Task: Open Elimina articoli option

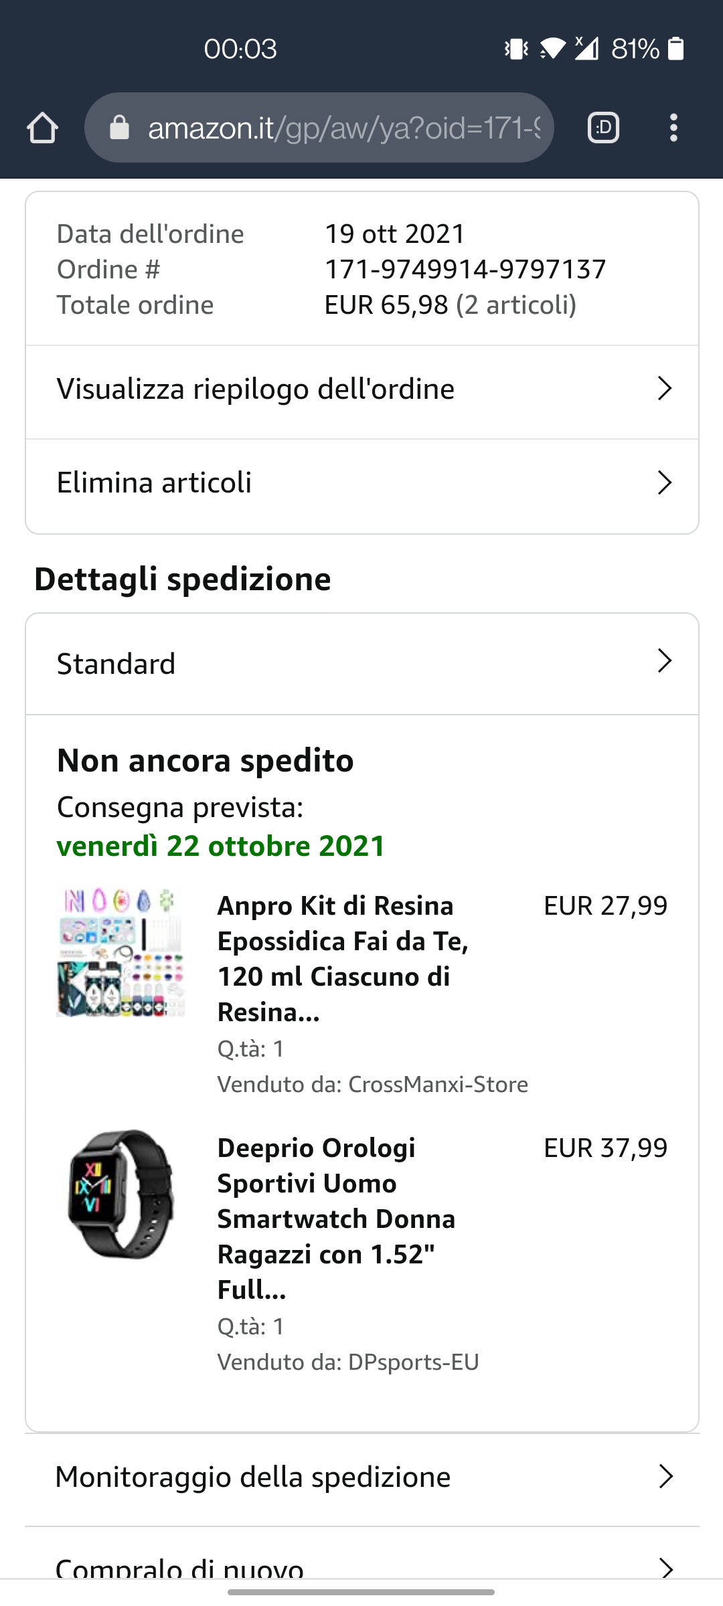Action: pyautogui.click(x=155, y=483)
